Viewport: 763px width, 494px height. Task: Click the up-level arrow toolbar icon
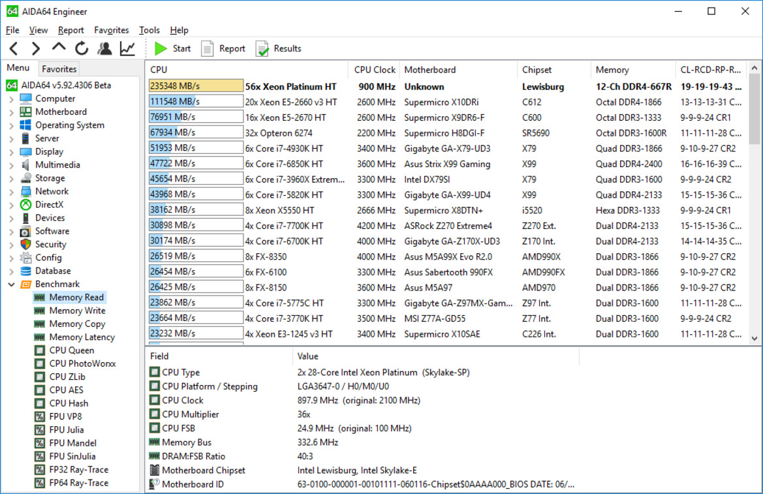coord(58,48)
